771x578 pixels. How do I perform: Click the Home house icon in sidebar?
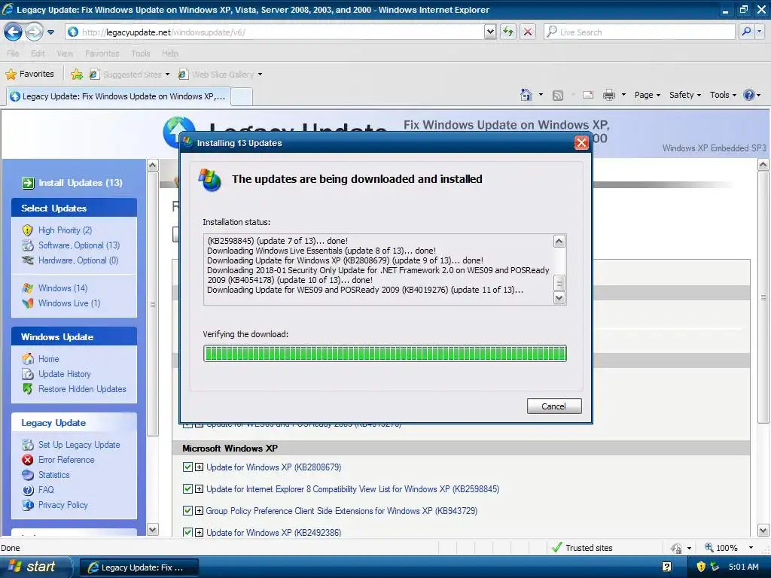coord(28,359)
